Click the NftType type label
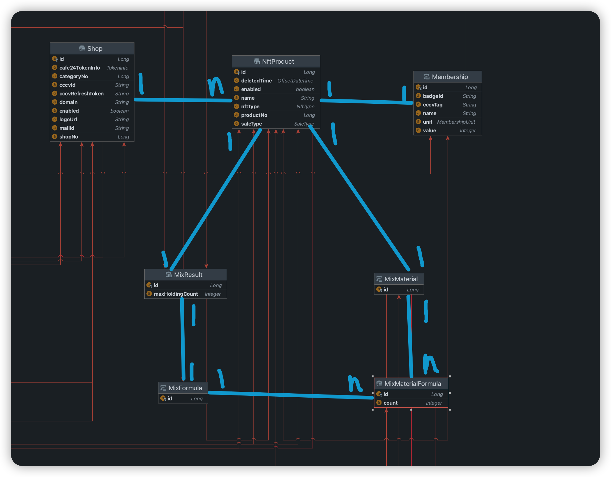The height and width of the screenshot is (477, 611). 305,106
